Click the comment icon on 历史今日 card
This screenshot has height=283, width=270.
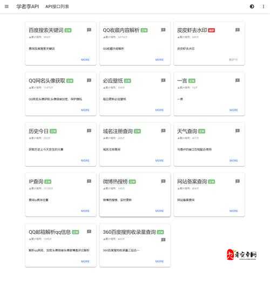[89, 130]
